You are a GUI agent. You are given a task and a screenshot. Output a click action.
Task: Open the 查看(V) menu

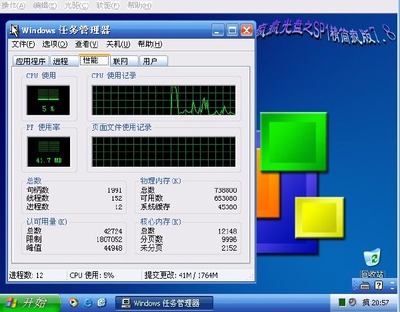[86, 45]
